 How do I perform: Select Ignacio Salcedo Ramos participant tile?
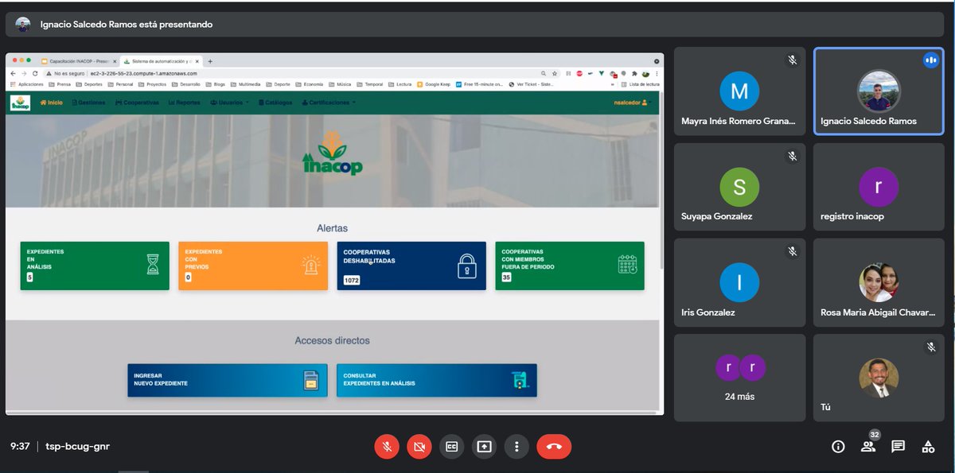(x=879, y=91)
